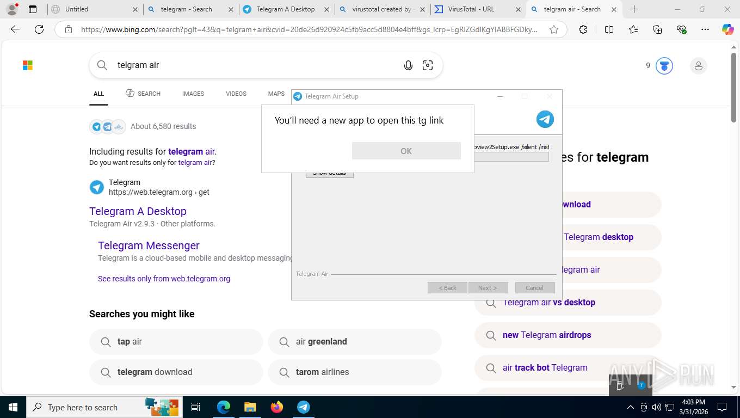Search suggestion 'tap air'

(176, 342)
